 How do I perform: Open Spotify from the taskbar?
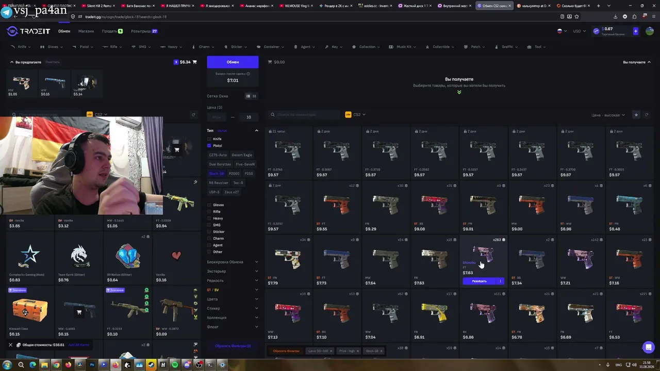[175, 365]
